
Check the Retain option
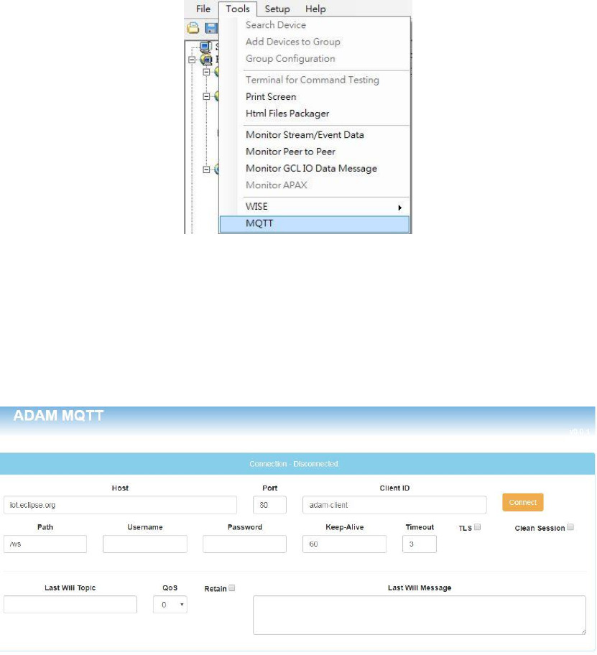pyautogui.click(x=231, y=588)
